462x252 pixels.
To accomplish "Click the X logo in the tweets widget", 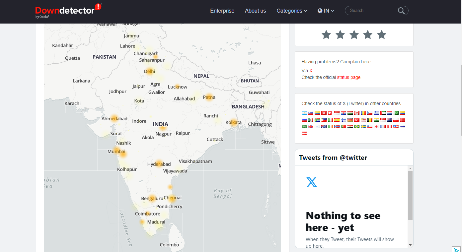I will pos(311,182).
